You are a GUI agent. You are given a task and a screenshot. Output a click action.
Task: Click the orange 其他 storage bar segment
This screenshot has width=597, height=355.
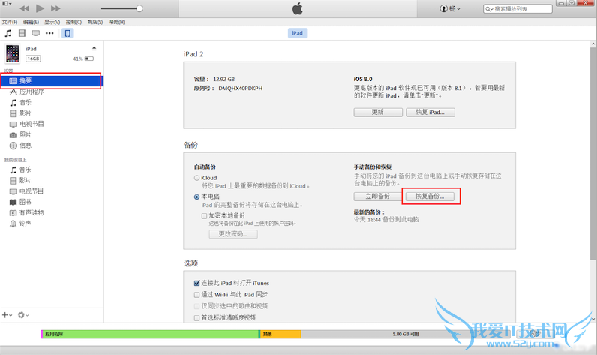pos(281,334)
